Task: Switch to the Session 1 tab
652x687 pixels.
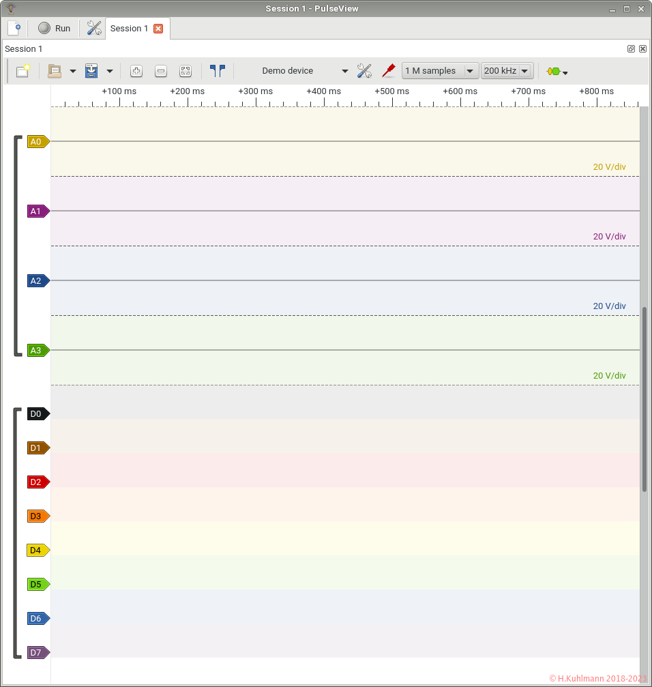Action: point(129,29)
